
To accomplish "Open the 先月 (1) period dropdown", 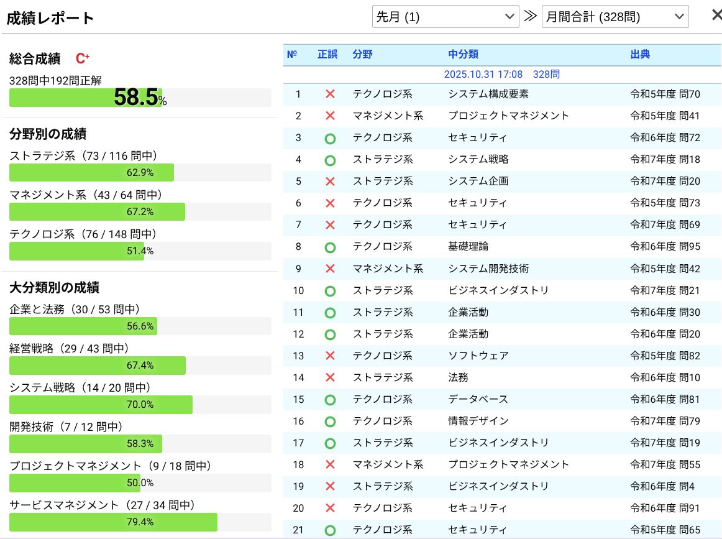I will pyautogui.click(x=445, y=17).
